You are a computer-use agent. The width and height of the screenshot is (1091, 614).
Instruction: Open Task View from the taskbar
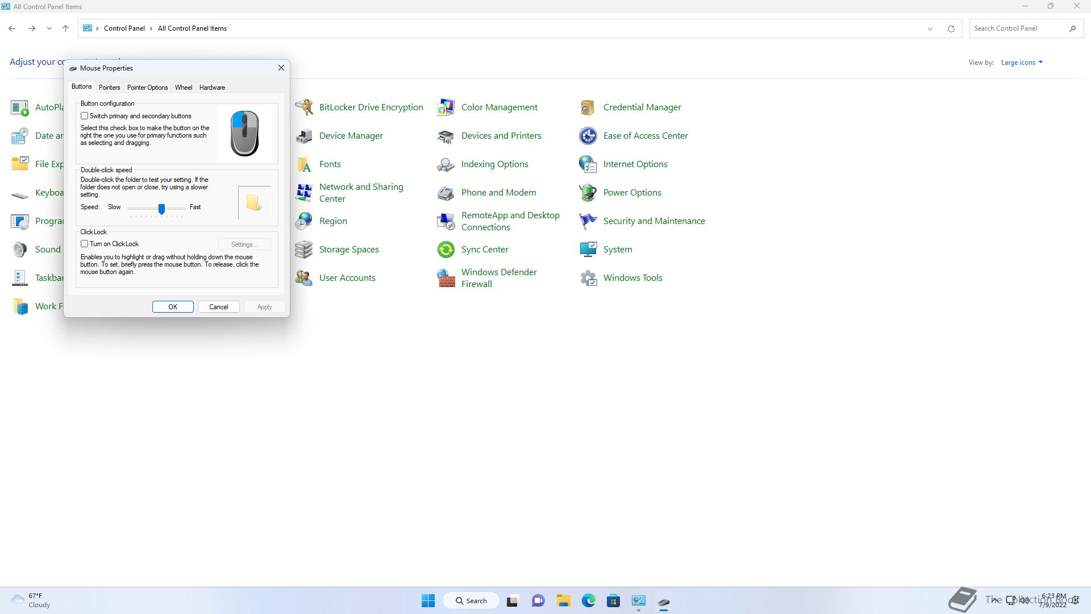(513, 601)
